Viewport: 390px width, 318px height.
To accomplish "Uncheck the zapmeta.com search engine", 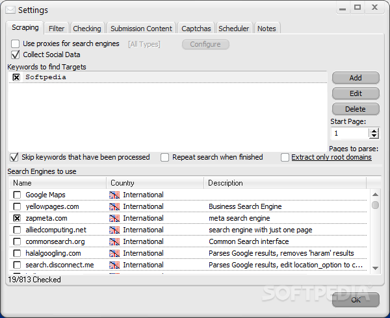I will [17, 219].
